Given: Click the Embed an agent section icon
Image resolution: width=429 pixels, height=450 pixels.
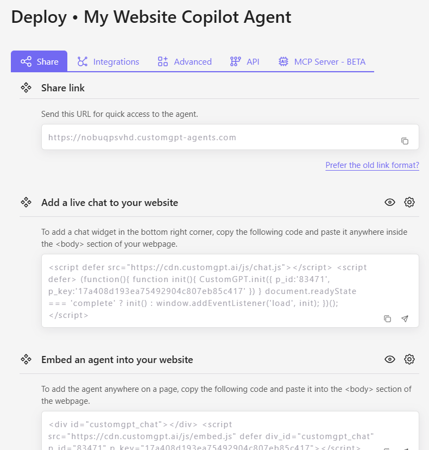Looking at the screenshot, I should 26,360.
